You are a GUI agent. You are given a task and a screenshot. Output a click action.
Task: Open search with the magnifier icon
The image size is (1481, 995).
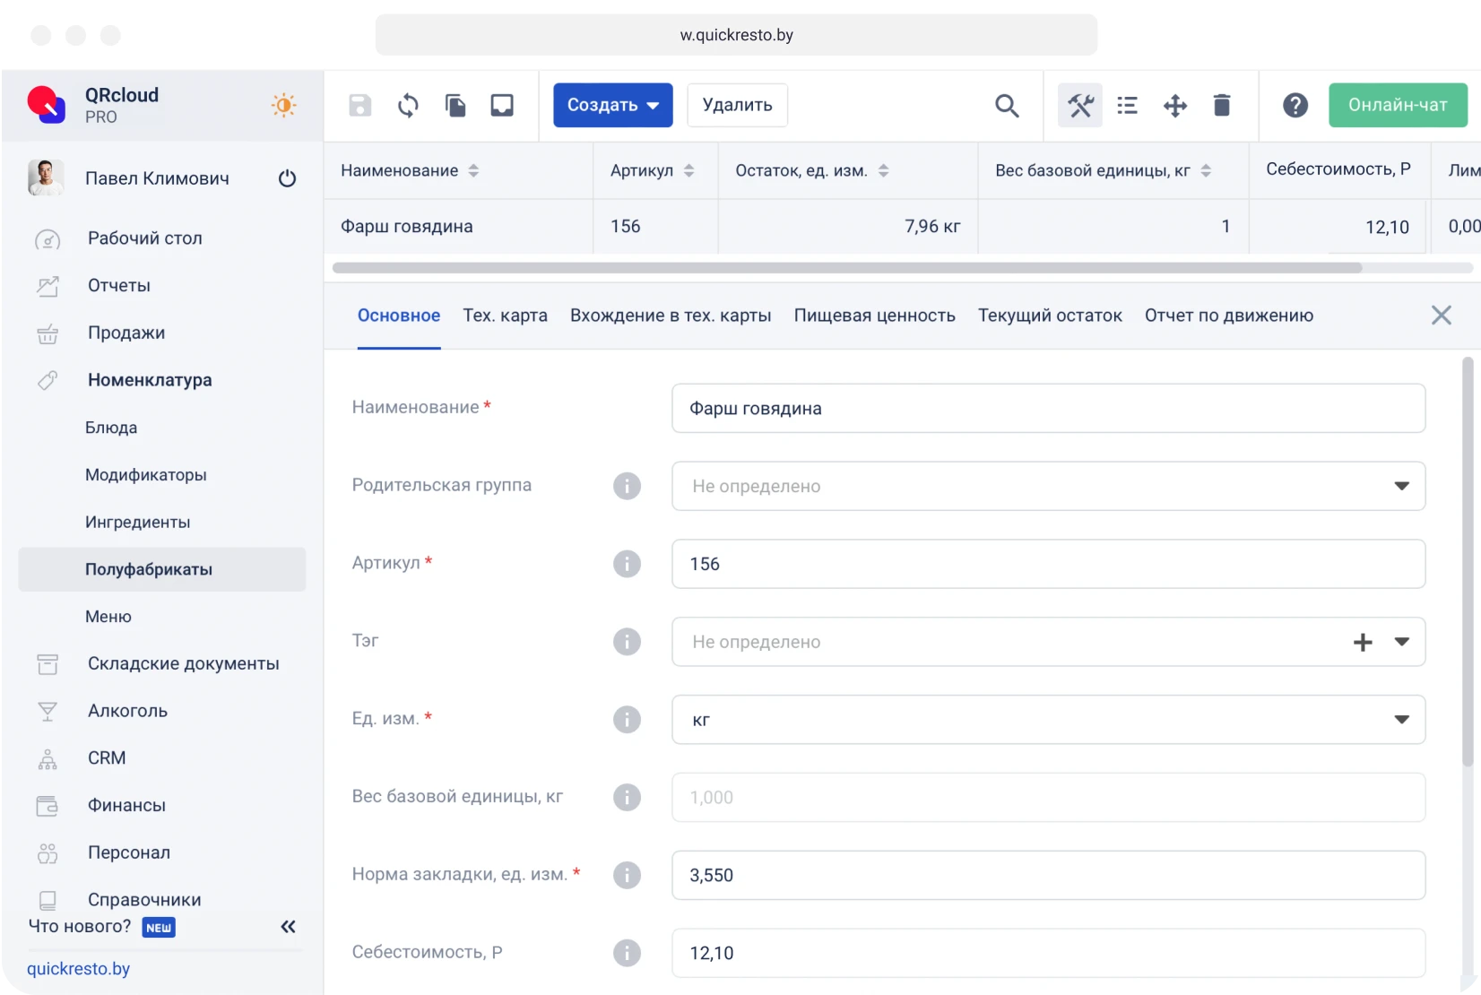1007,105
